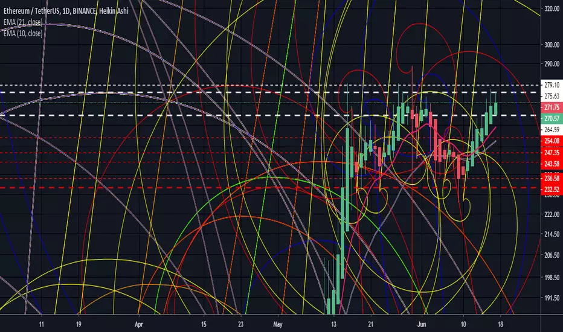Click date 10 on the time axis
This screenshot has width=563, height=332.
coord(463,325)
